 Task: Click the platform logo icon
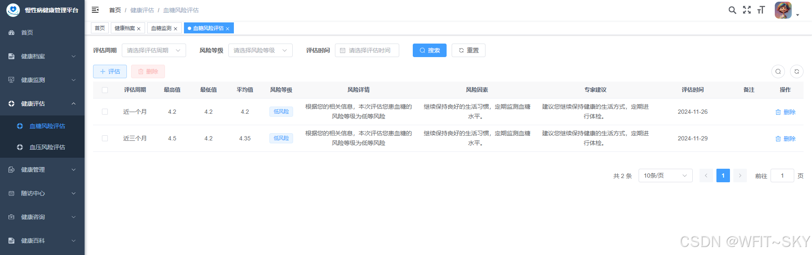point(13,10)
